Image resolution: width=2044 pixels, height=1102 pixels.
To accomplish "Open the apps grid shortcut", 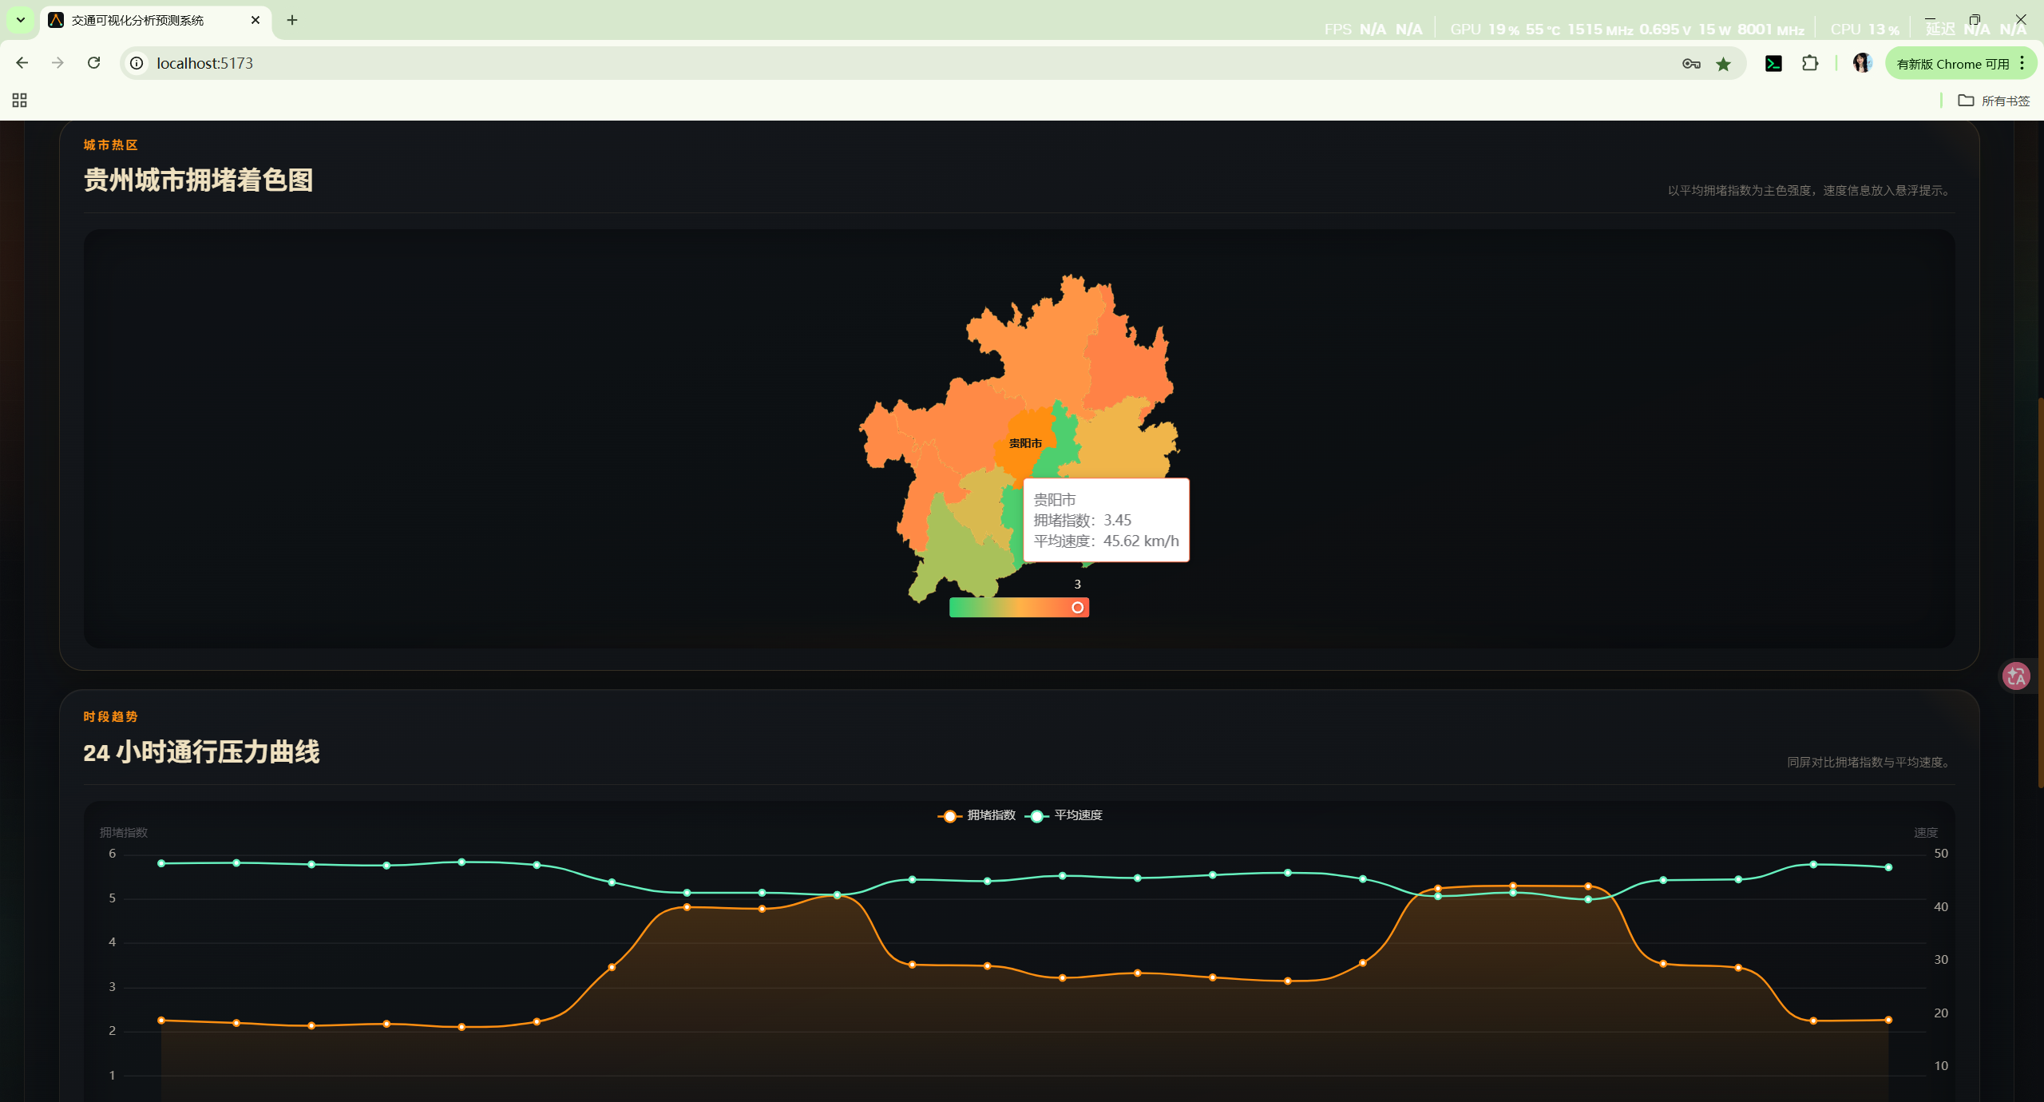I will [20, 101].
